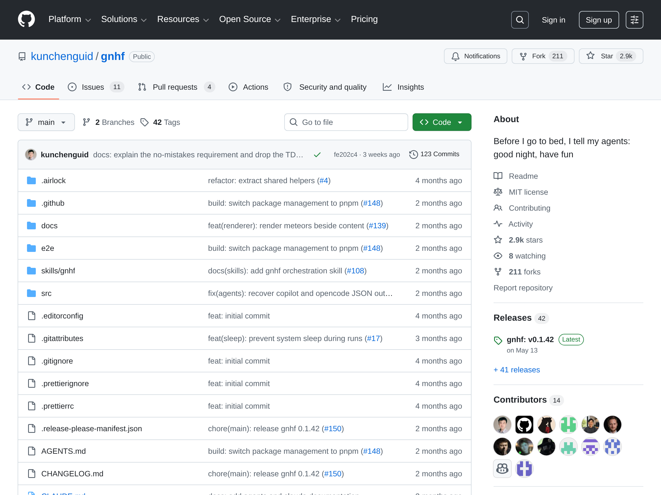Open the Pricing page
The height and width of the screenshot is (495, 661).
[x=364, y=20]
